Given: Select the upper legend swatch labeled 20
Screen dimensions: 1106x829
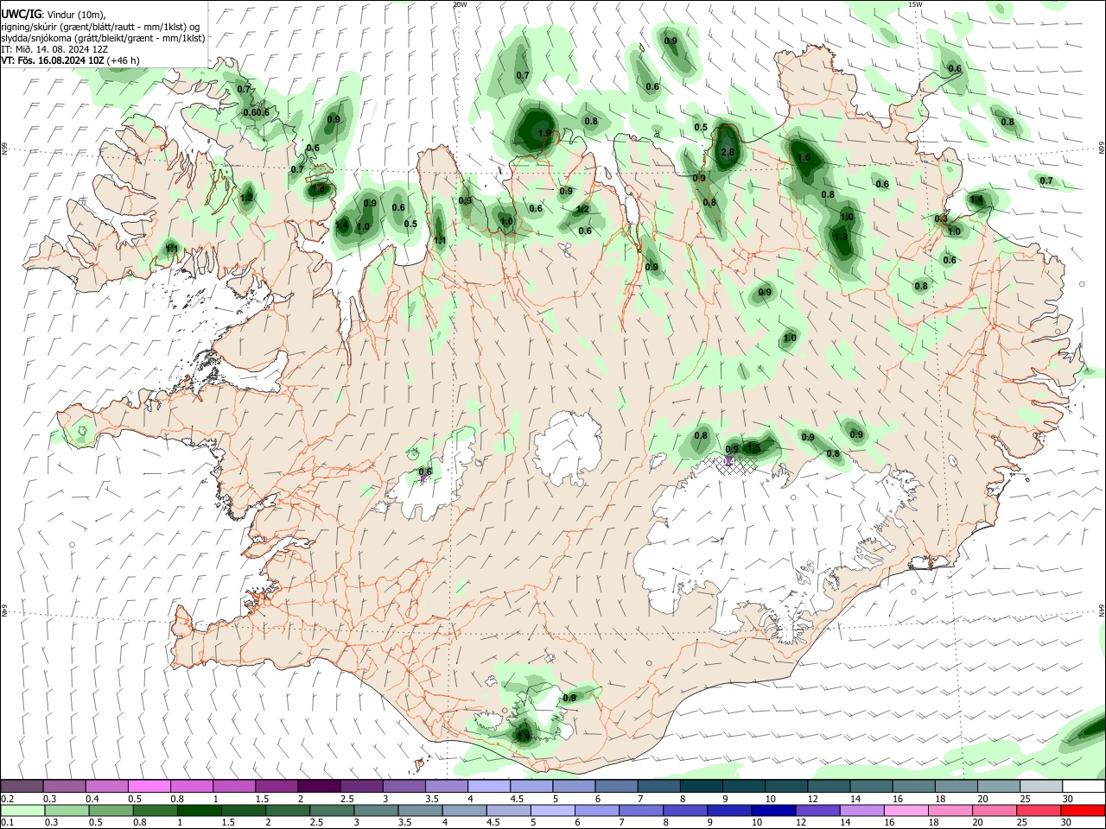Looking at the screenshot, I should 999,786.
